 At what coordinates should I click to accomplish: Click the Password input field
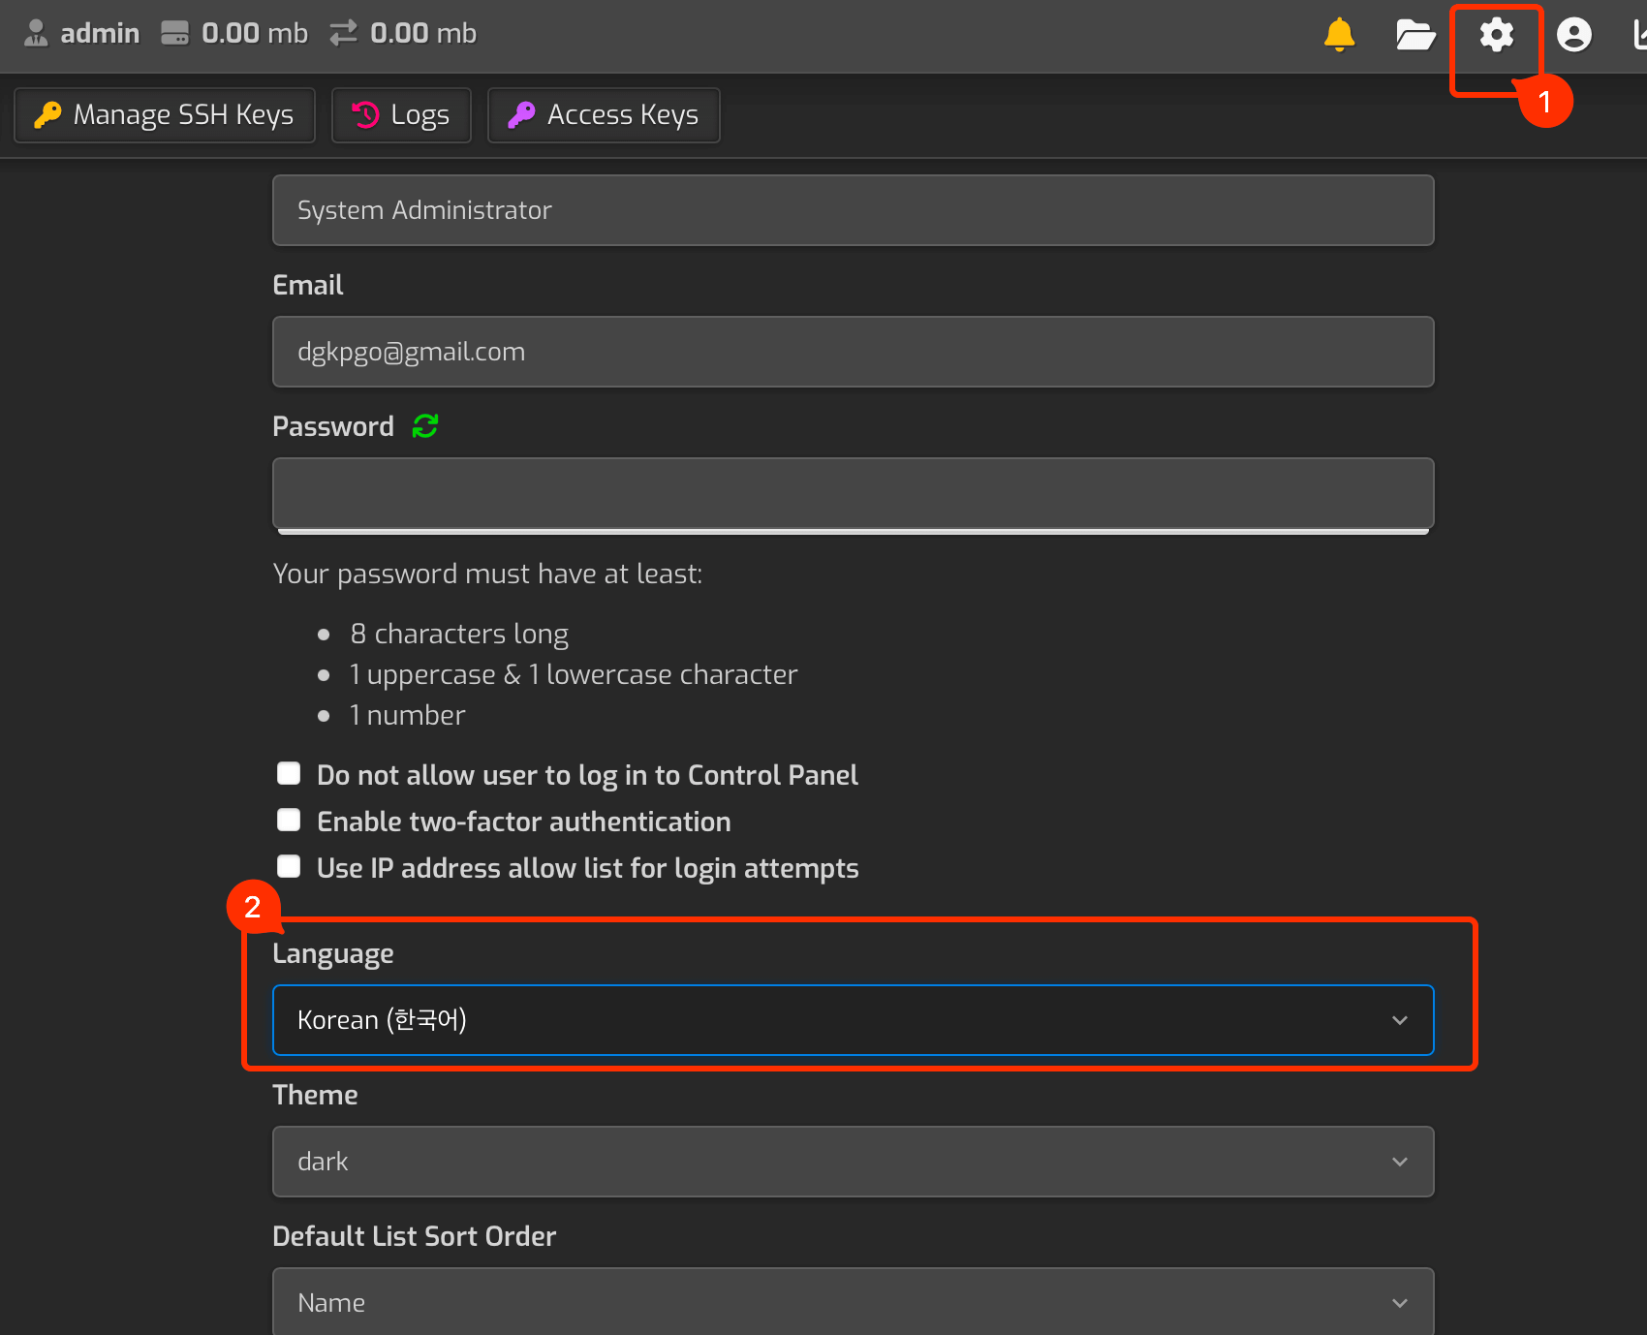pyautogui.click(x=853, y=493)
